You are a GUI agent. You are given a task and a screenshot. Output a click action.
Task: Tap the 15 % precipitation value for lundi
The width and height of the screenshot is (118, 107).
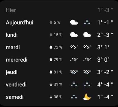point(58,35)
